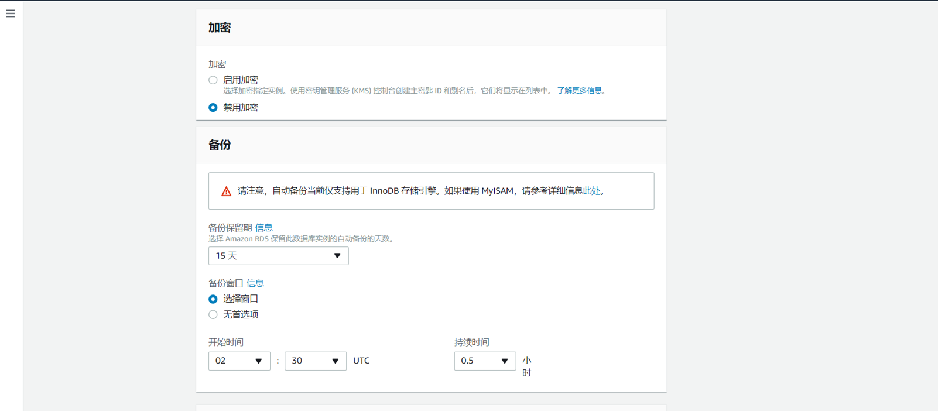Open the hamburger navigation menu

coord(11,13)
